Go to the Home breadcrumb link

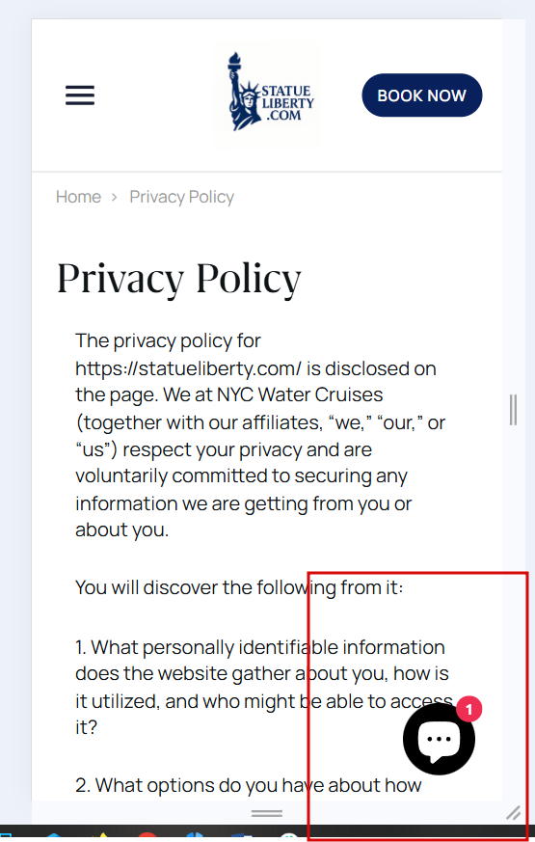(x=78, y=197)
